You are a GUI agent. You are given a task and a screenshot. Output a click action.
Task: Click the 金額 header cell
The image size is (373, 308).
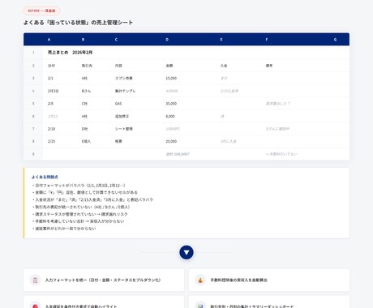tap(169, 66)
